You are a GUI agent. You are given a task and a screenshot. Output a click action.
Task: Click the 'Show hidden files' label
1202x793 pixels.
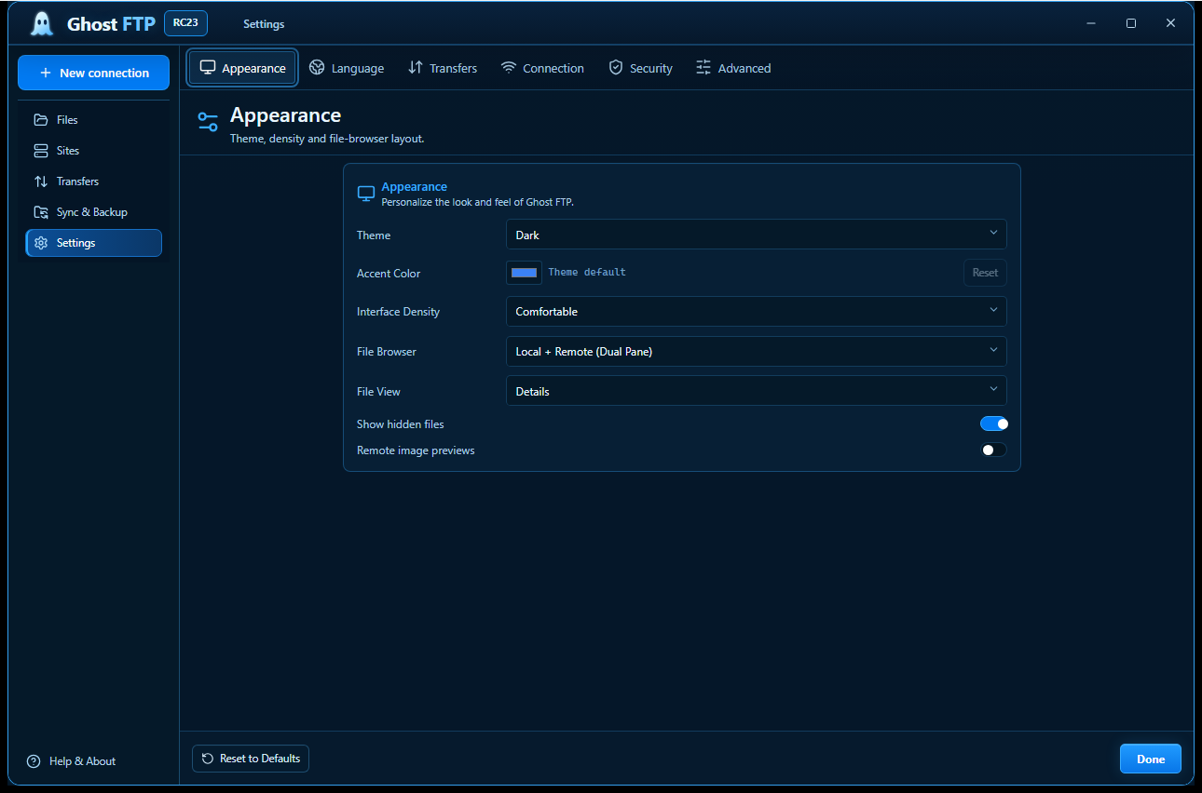[401, 424]
